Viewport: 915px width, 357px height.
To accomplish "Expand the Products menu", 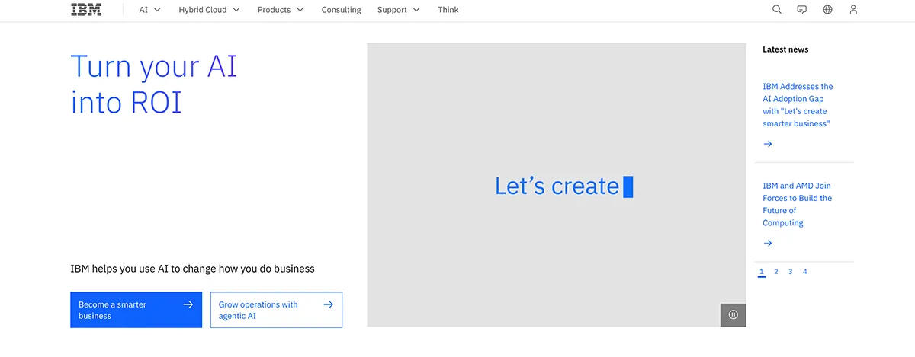I will 281,10.
